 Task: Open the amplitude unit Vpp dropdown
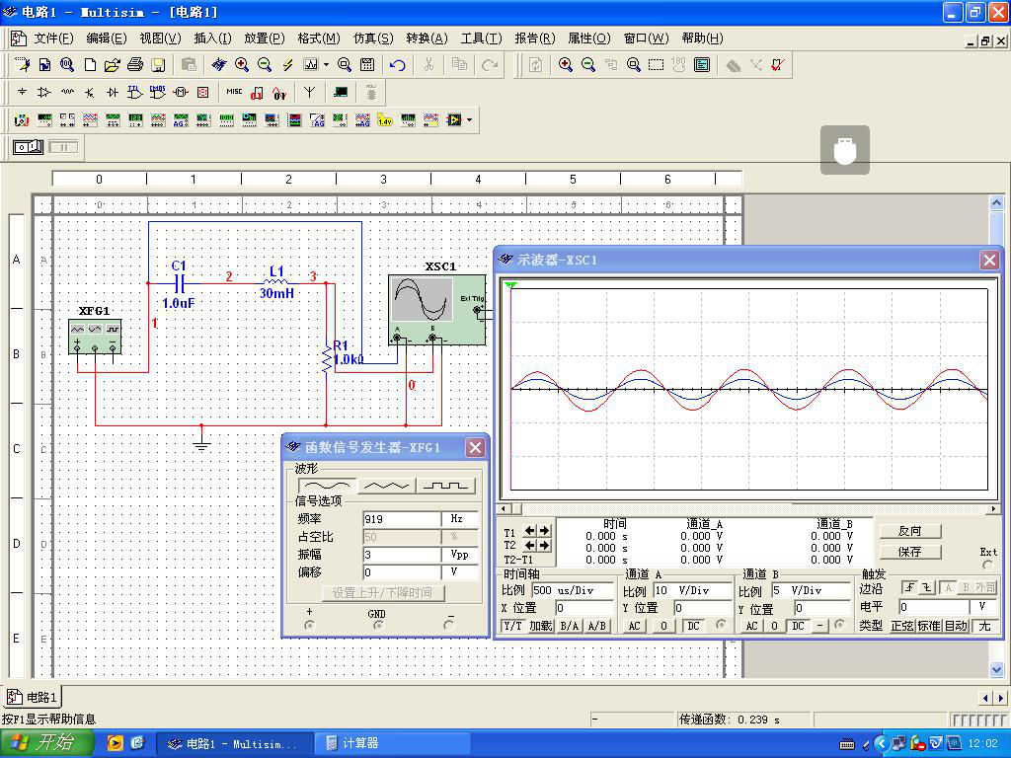[x=459, y=555]
